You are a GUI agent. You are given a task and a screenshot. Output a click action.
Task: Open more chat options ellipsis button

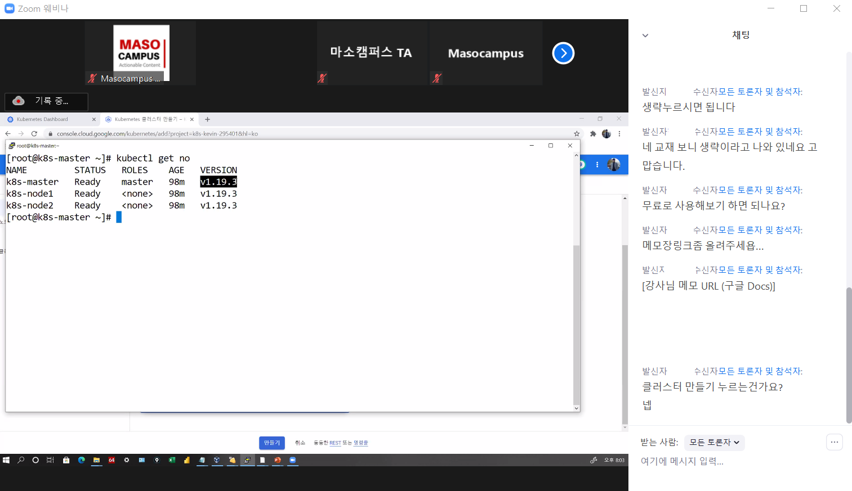[x=834, y=442]
